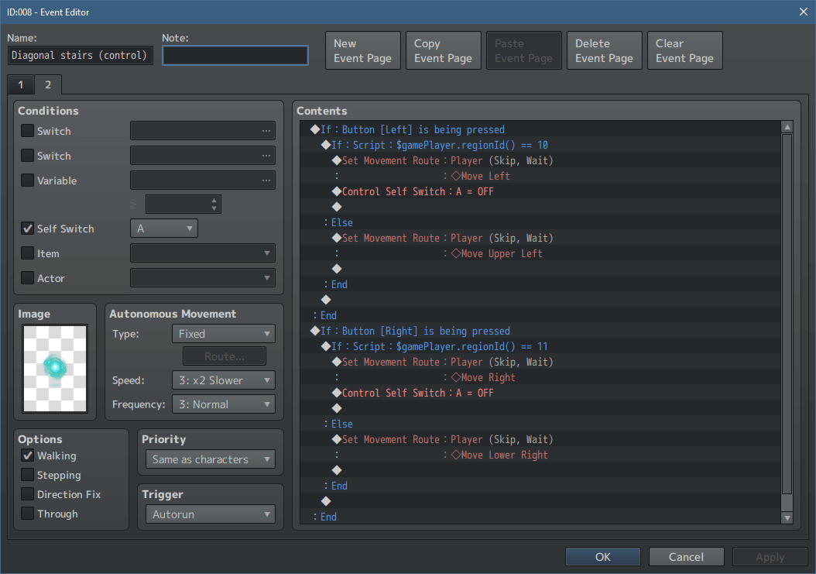The width and height of the screenshot is (816, 574).
Task: Increase the variable threshold with the up spinner
Action: coord(213,200)
